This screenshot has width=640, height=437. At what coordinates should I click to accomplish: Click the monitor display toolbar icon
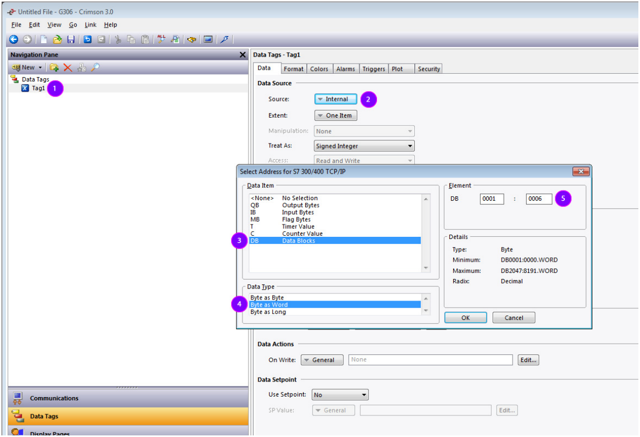tap(208, 39)
